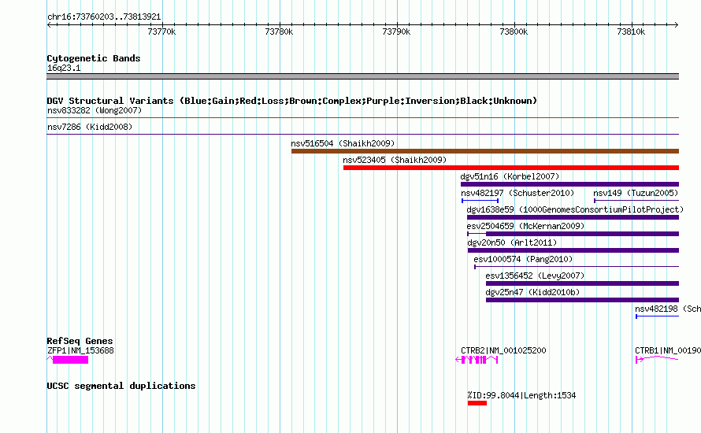Select nsv482198 variant label at right edge

(668, 309)
